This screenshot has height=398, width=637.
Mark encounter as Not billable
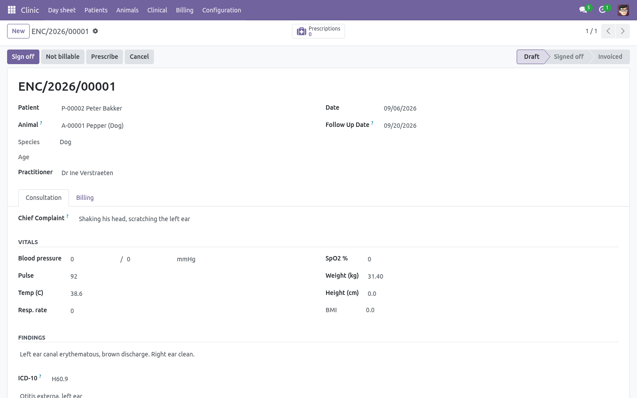[x=63, y=57]
